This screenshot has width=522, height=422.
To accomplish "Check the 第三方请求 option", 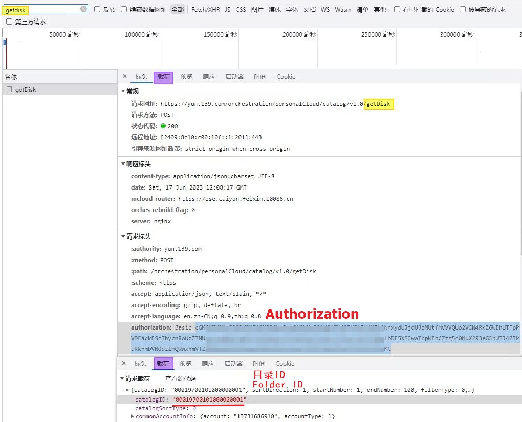I will tap(9, 21).
